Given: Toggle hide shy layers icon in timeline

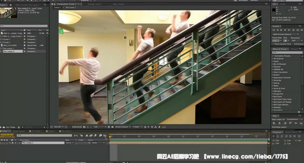Looking at the screenshot, I should [87, 135].
